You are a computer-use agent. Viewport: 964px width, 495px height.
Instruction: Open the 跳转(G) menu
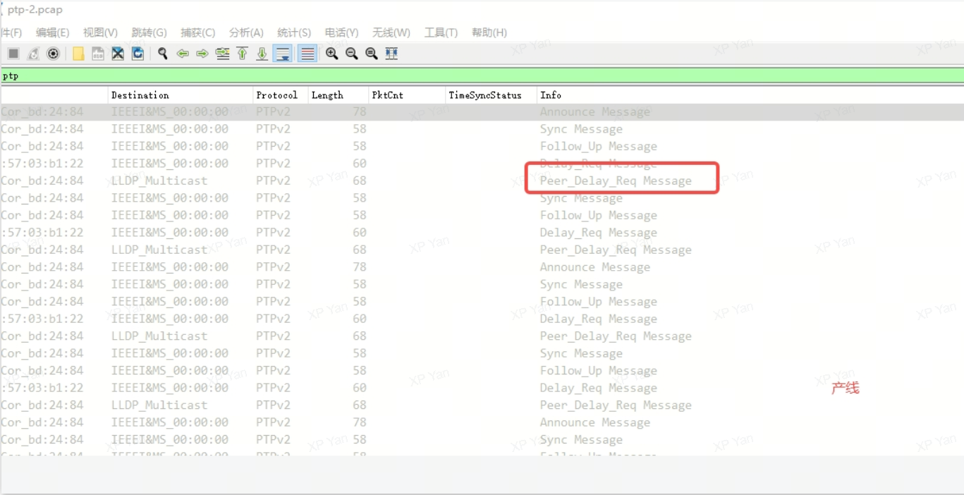pos(149,32)
